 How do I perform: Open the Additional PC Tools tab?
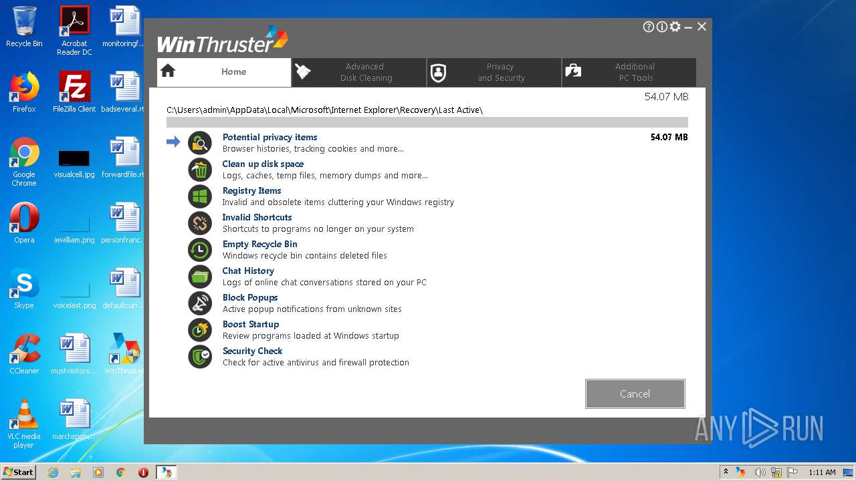(629, 72)
